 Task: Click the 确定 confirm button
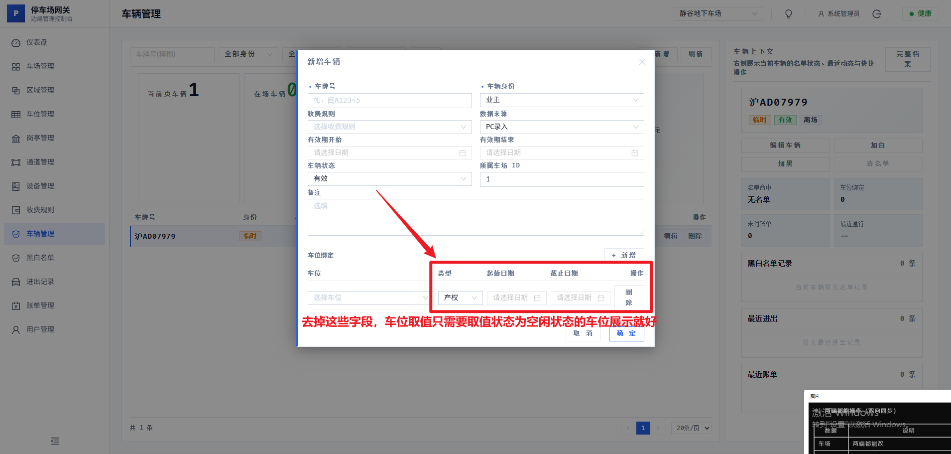click(x=626, y=333)
